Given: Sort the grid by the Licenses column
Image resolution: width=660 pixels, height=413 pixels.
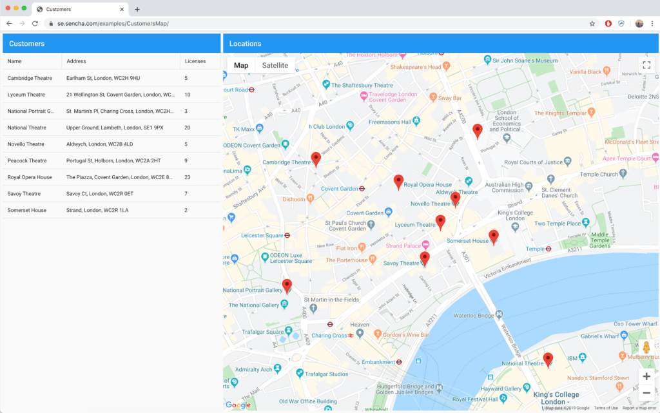Looking at the screenshot, I should [197, 61].
